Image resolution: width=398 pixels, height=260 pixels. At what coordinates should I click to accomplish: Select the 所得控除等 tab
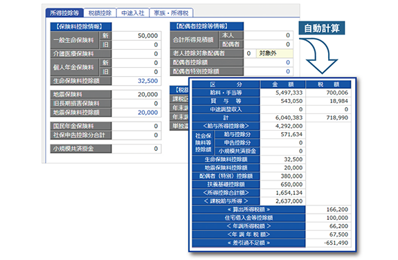pos(64,13)
